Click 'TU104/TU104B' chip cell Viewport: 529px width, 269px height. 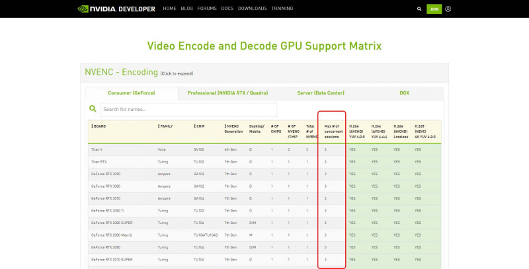click(x=206, y=235)
